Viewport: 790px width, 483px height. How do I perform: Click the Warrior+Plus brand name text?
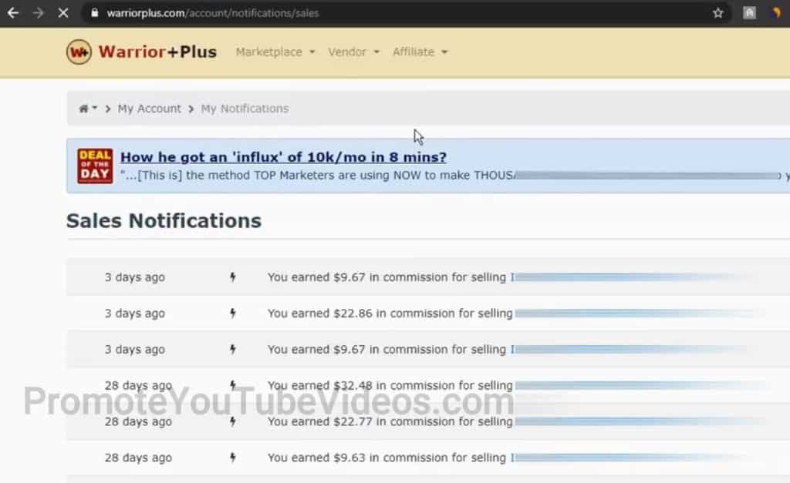coord(157,52)
